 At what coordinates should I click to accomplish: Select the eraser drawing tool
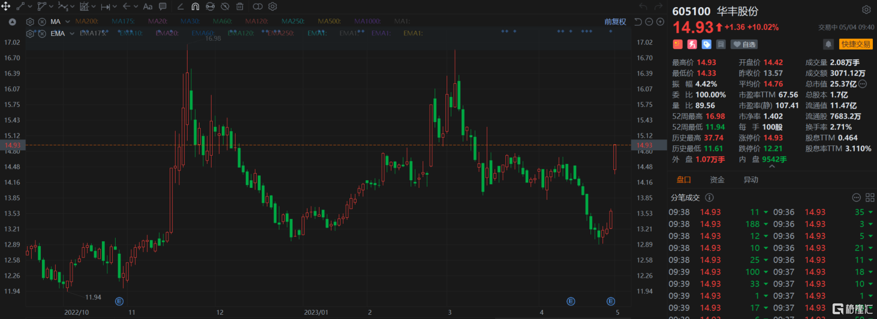point(180,7)
